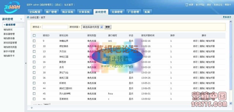The width and height of the screenshot is (234, 112).
Task: Select 增加游戏 in the sidebar
Action: [x=8, y=30]
